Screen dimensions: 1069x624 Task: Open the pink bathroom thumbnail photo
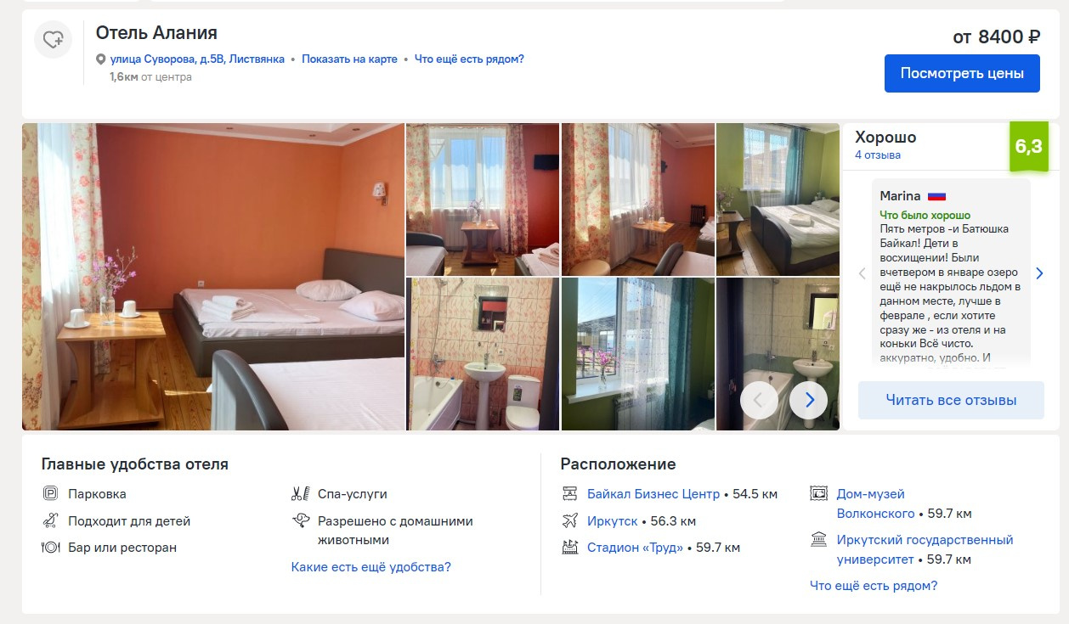click(x=483, y=354)
